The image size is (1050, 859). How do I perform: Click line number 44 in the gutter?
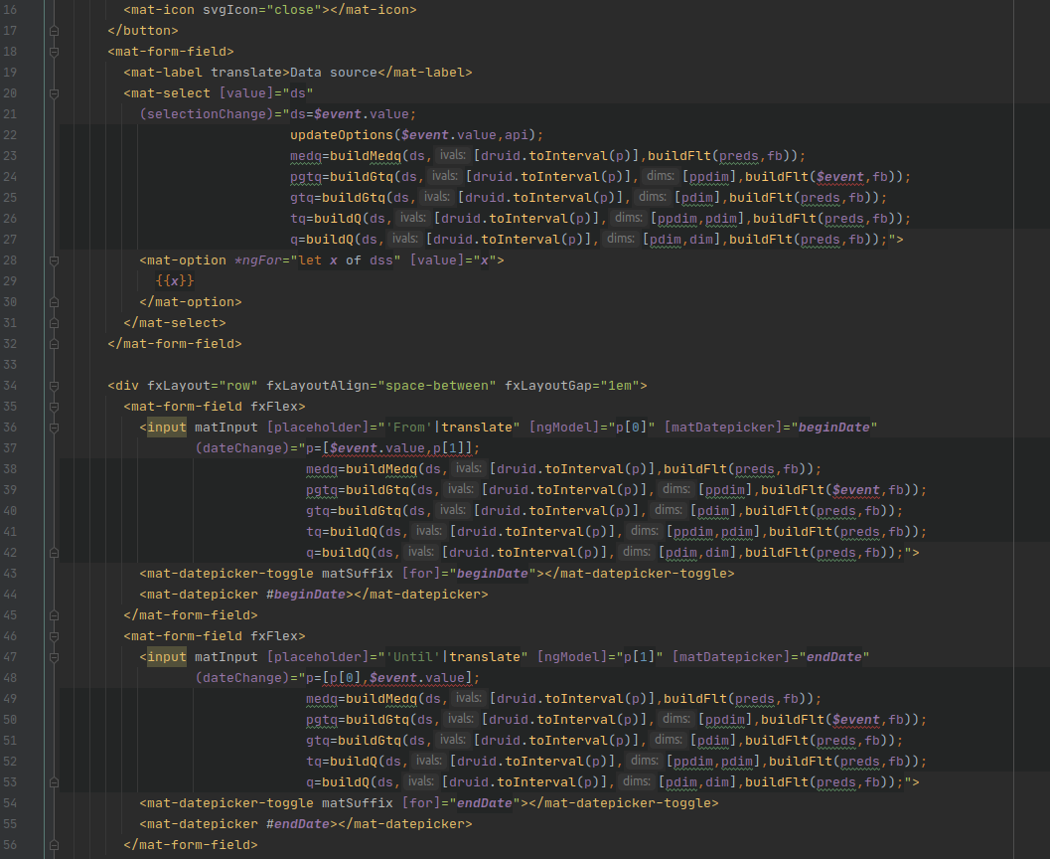click(x=10, y=595)
